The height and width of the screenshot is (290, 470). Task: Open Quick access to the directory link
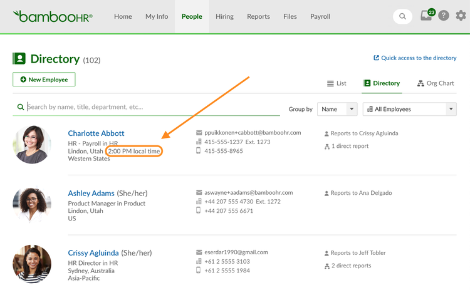coord(415,58)
